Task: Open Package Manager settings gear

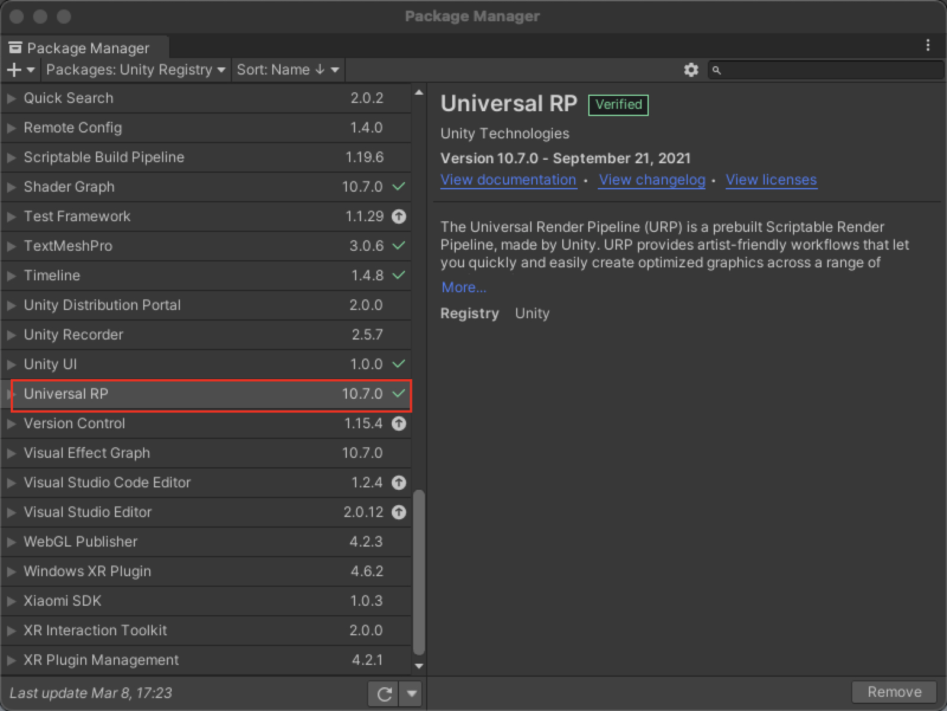Action: [x=691, y=70]
